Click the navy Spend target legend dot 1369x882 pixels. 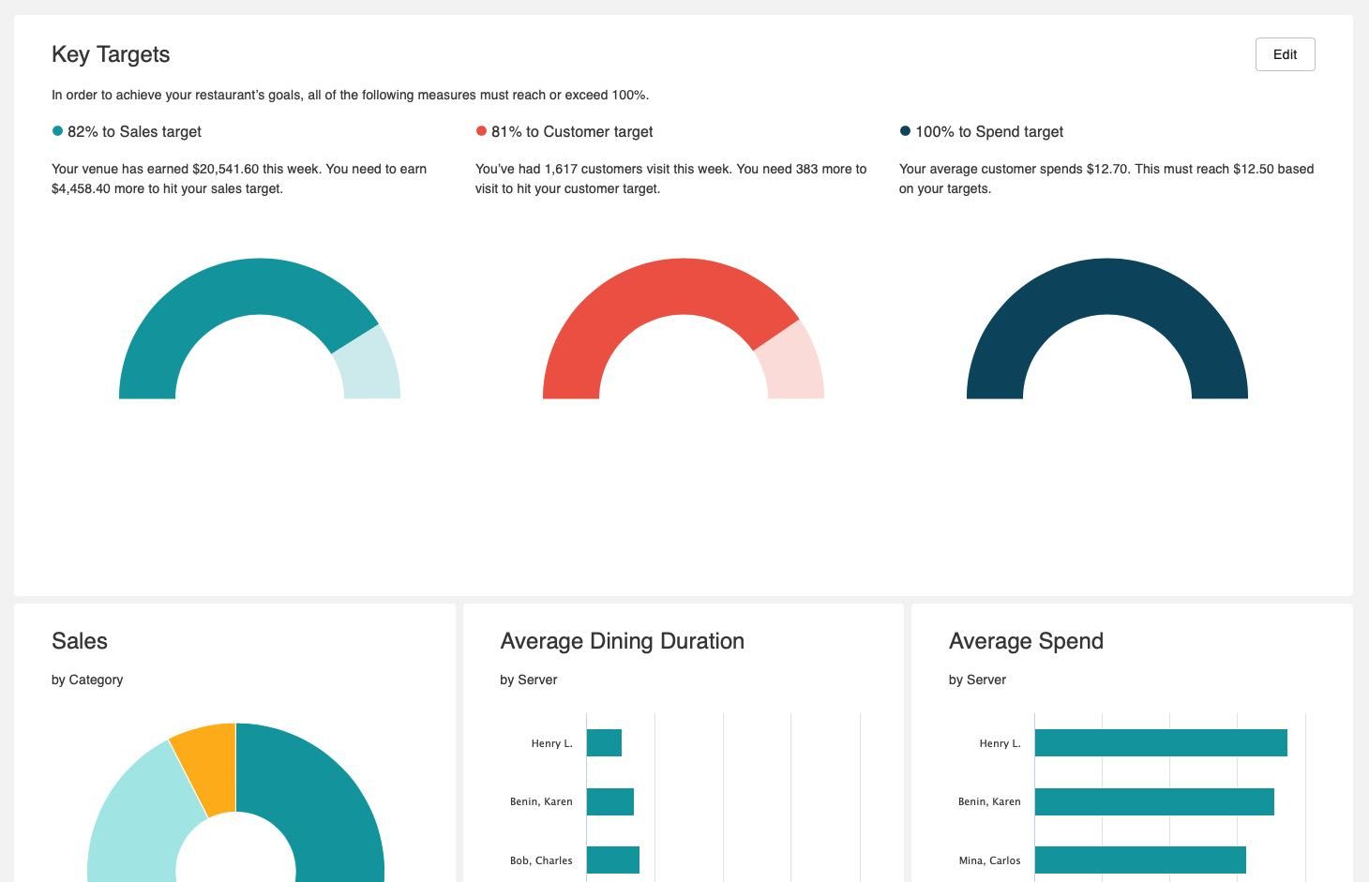coord(905,131)
